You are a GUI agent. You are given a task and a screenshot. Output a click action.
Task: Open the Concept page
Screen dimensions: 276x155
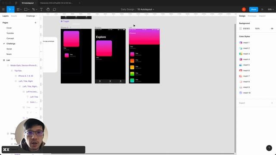(x=10, y=38)
